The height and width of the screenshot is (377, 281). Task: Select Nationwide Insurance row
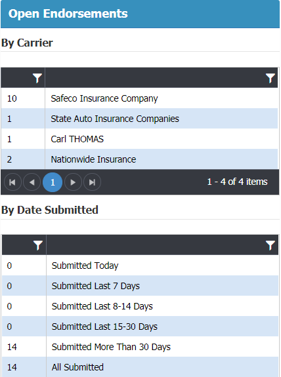tap(139, 159)
